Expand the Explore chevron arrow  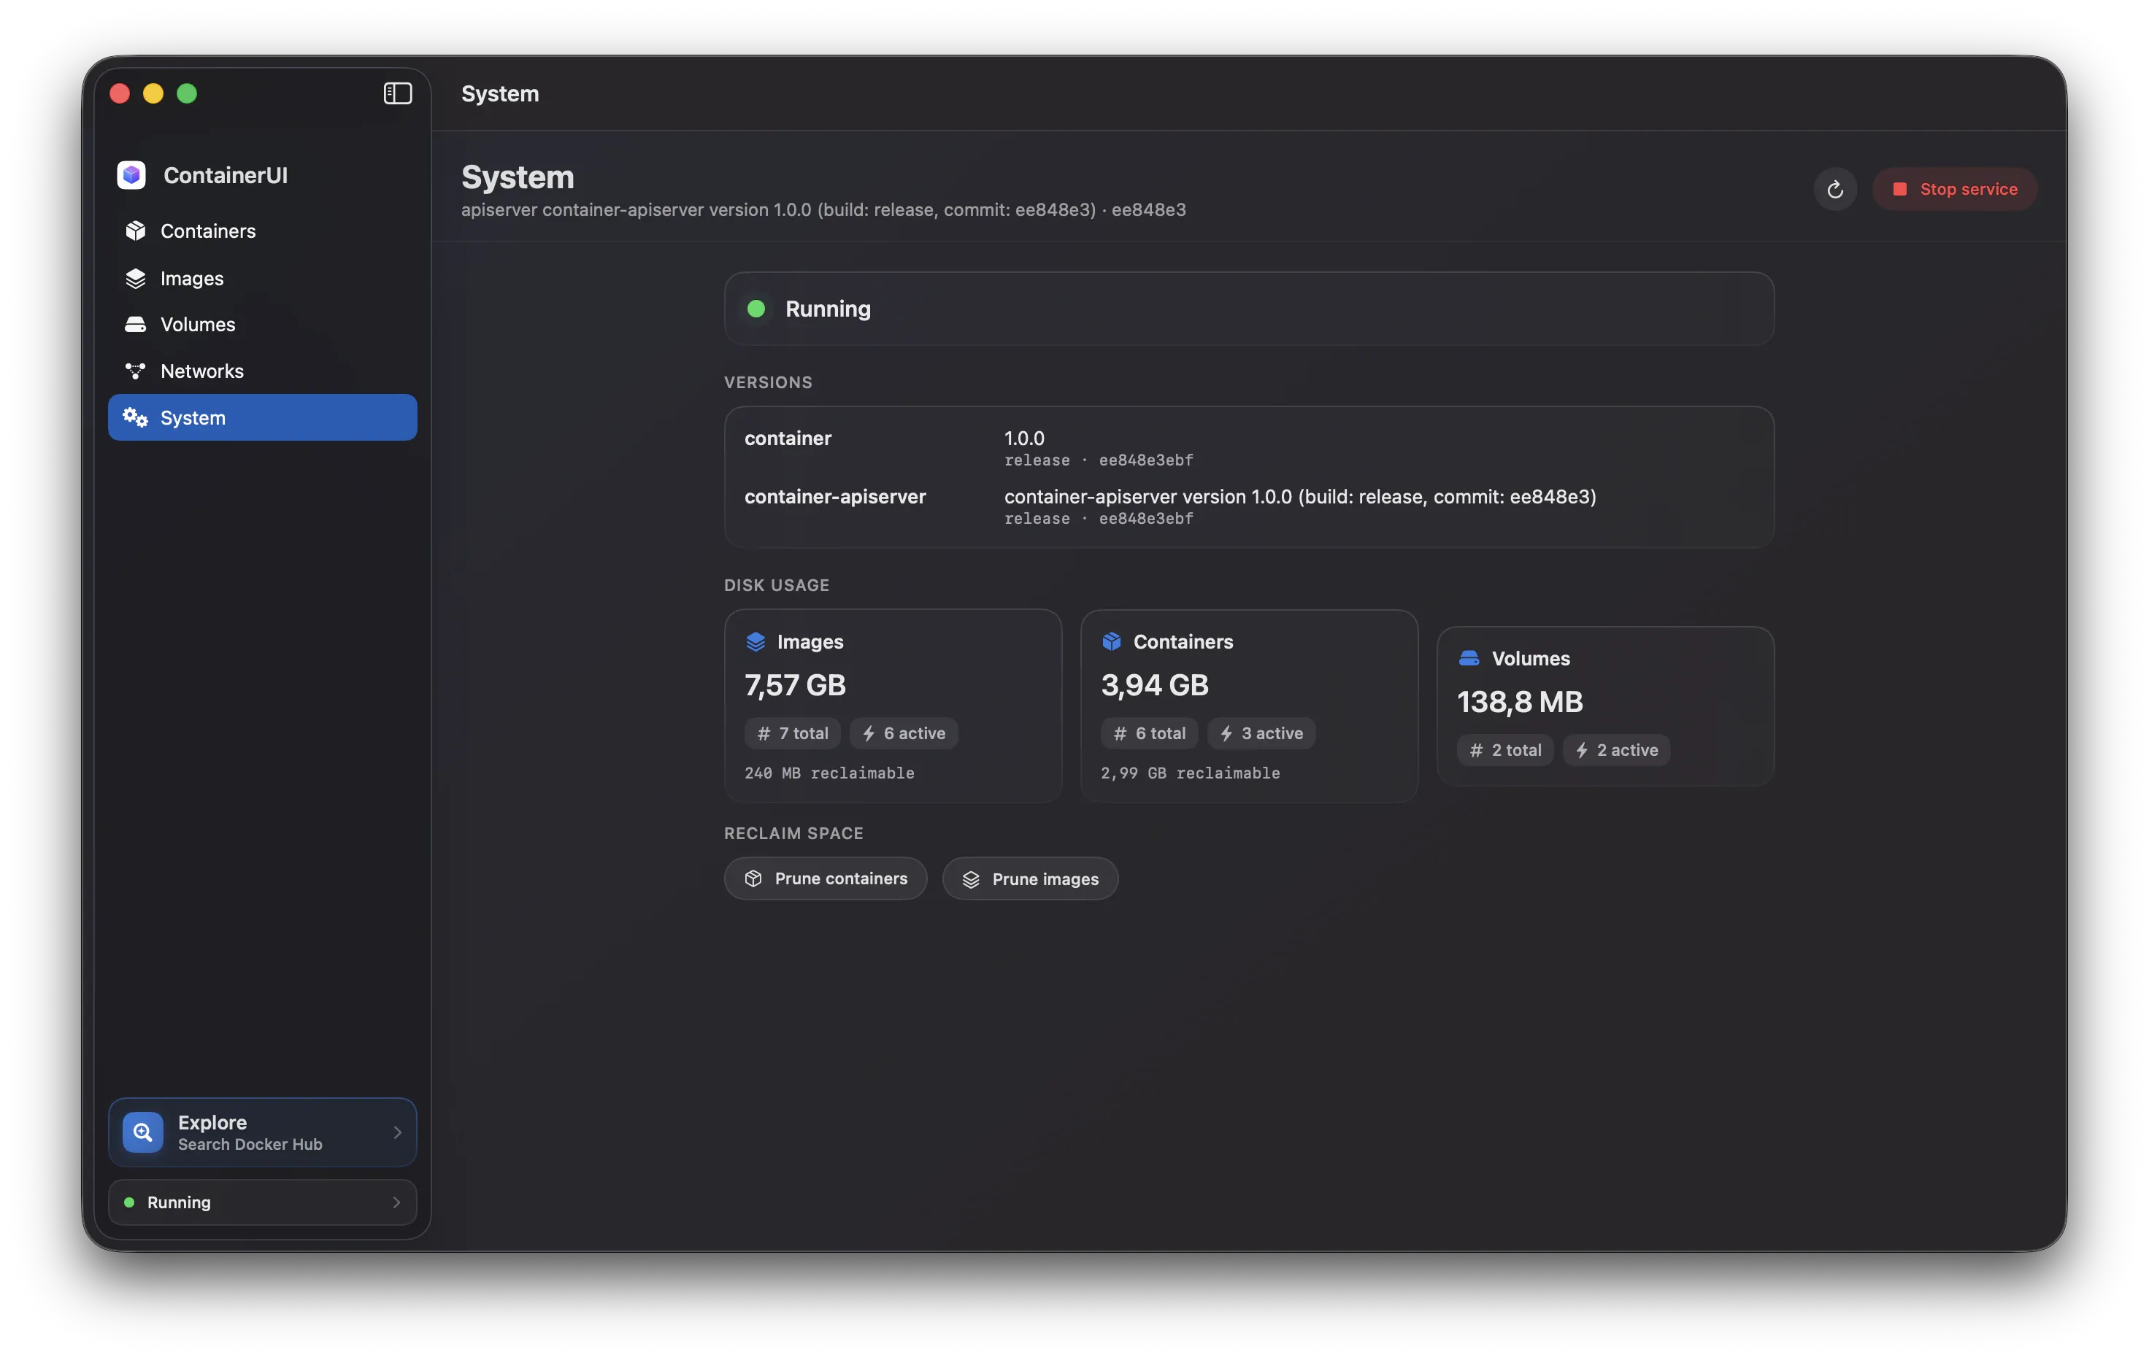coord(397,1132)
